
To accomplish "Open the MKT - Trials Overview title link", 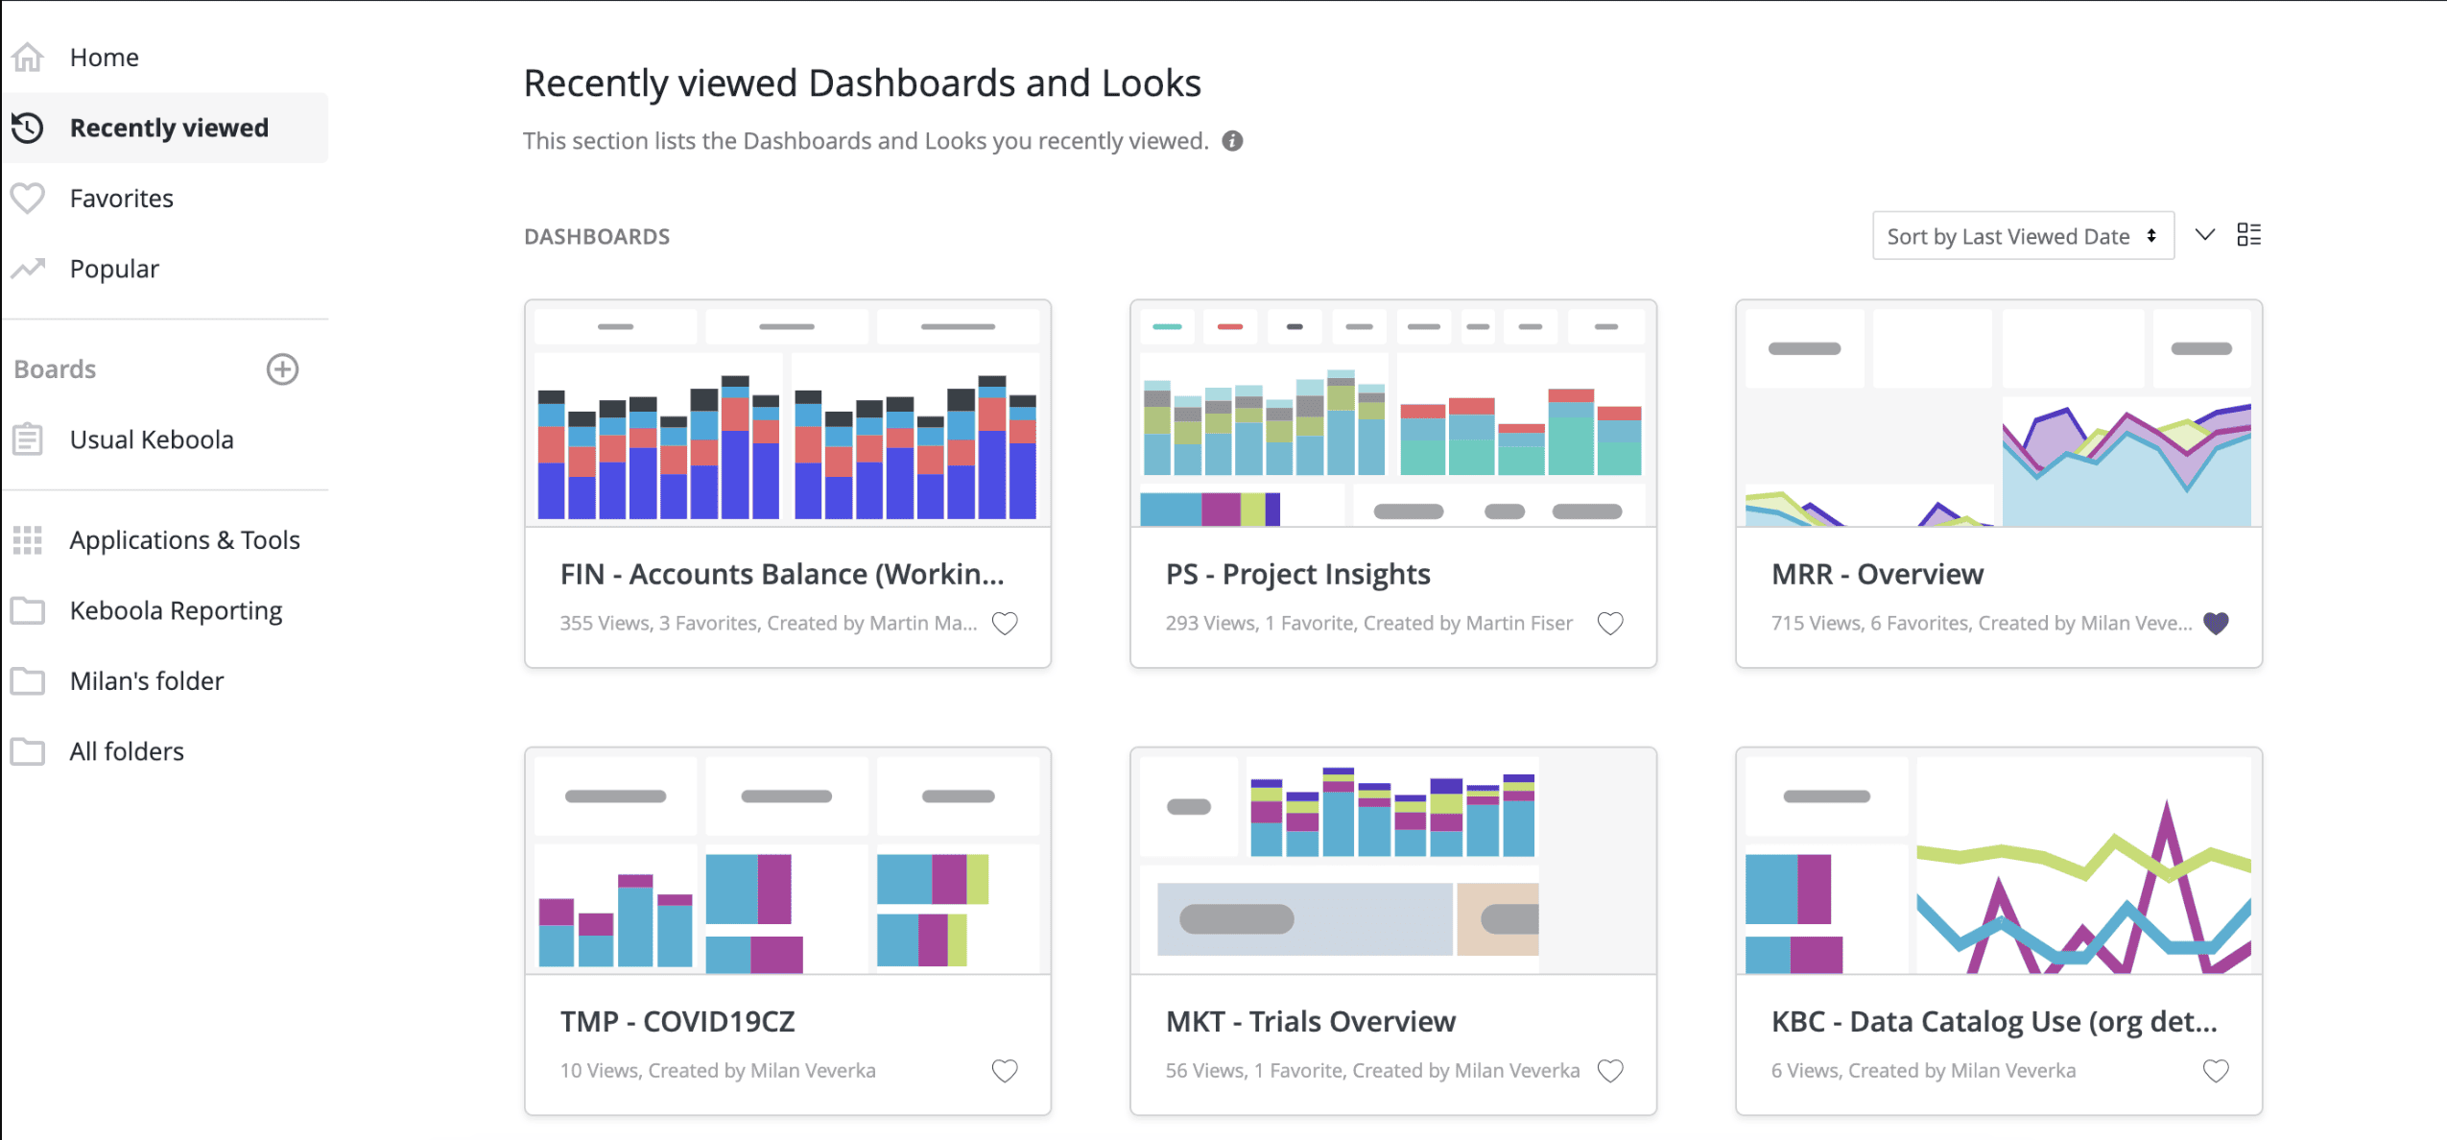I will pos(1310,1021).
